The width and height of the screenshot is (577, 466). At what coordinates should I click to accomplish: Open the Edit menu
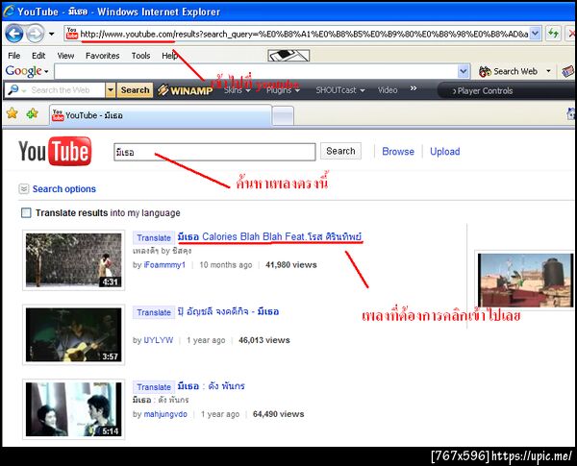click(x=38, y=56)
